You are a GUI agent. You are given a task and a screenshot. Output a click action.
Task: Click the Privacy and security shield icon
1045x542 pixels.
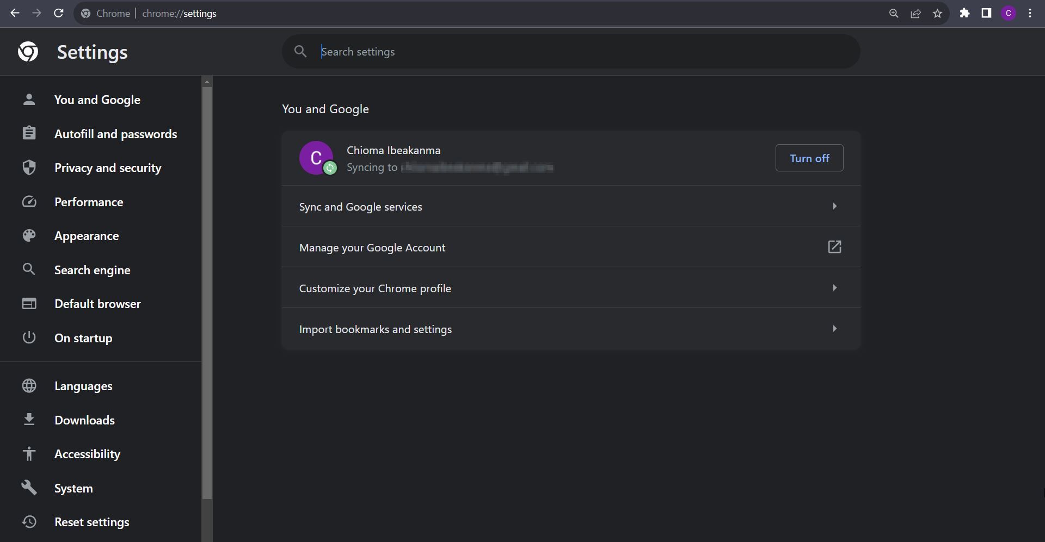point(29,168)
